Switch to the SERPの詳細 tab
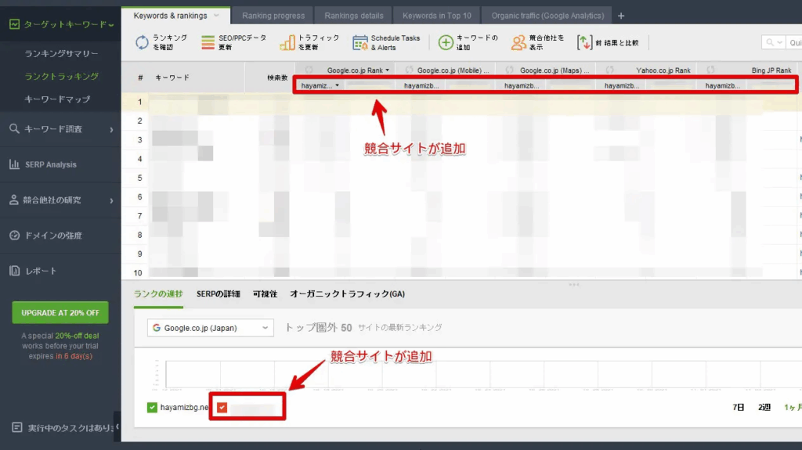The image size is (802, 450). point(218,293)
